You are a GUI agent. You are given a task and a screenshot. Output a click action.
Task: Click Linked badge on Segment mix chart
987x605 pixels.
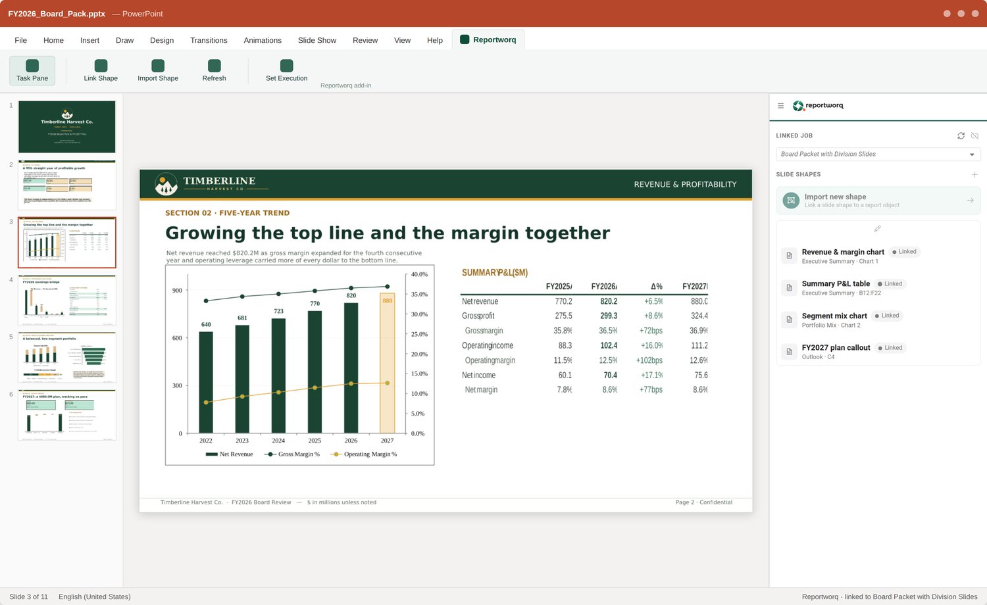click(887, 316)
